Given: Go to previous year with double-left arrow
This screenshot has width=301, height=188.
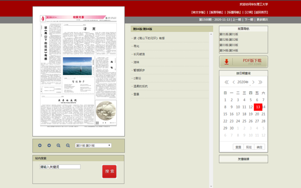Looking at the screenshot, I should (x=226, y=82).
